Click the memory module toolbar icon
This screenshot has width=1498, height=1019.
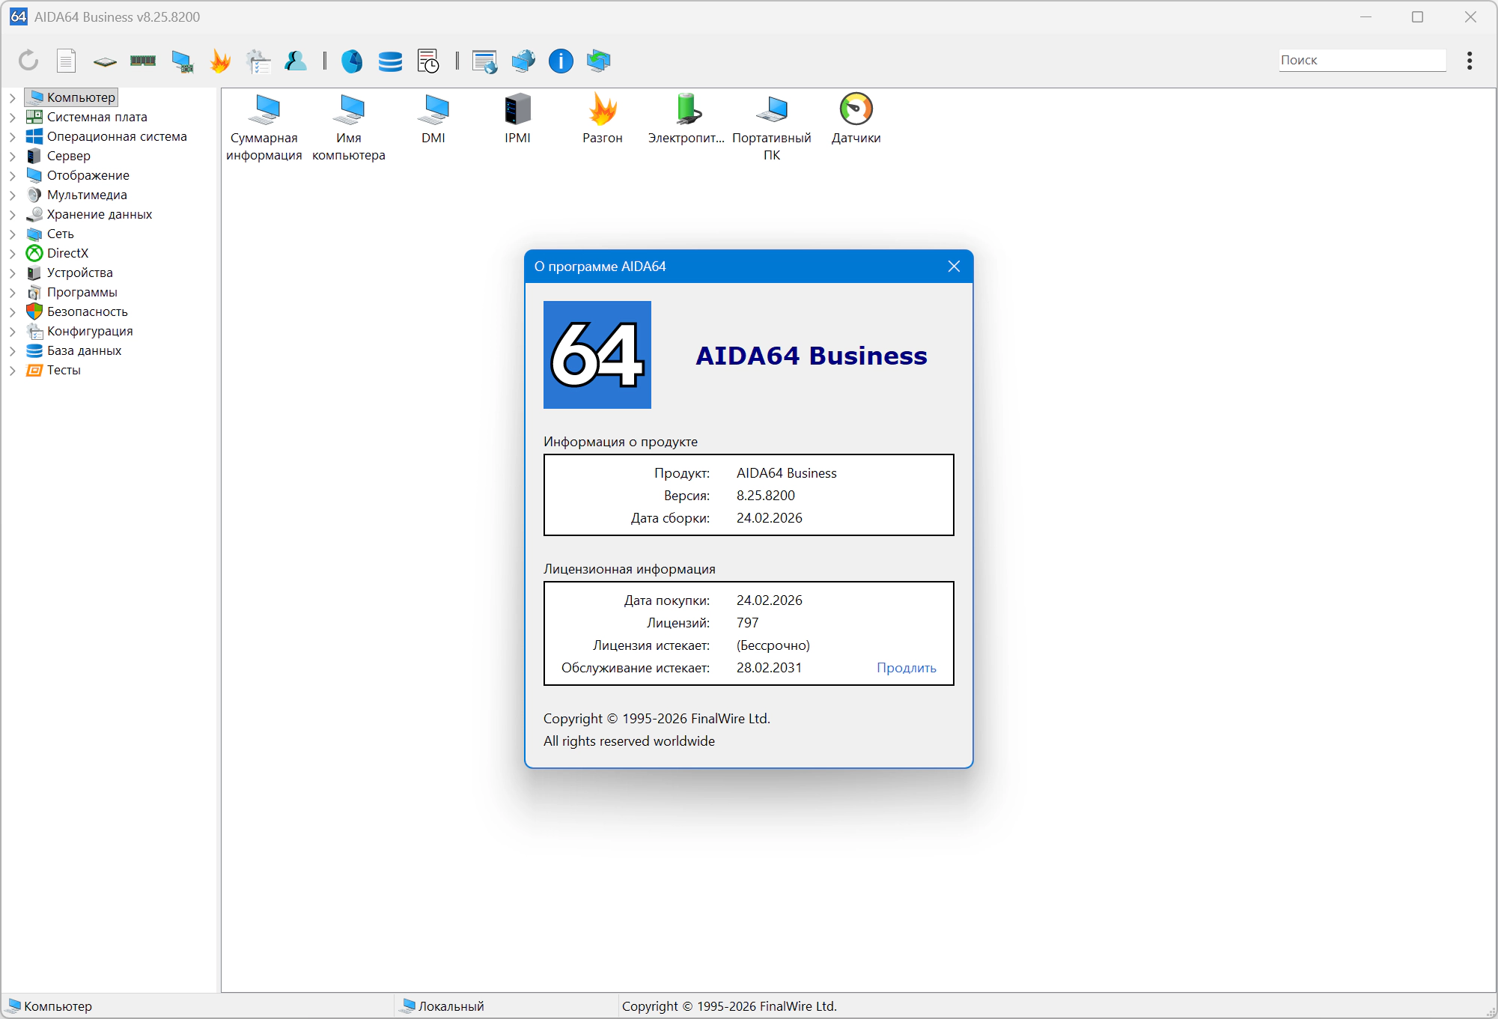(143, 61)
